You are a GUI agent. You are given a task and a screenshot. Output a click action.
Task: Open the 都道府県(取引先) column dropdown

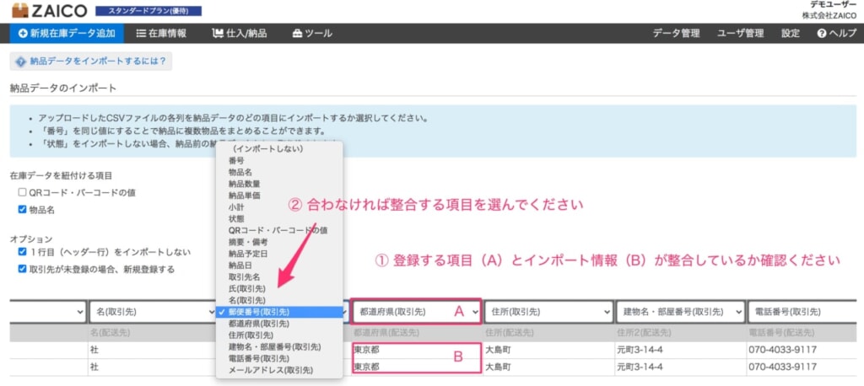pos(417,312)
